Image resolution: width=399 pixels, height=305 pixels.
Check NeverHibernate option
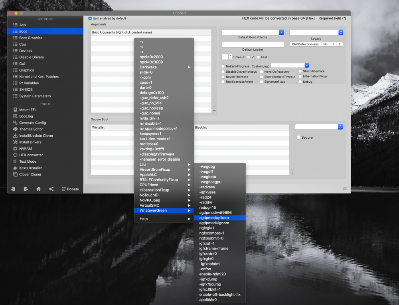223,77
